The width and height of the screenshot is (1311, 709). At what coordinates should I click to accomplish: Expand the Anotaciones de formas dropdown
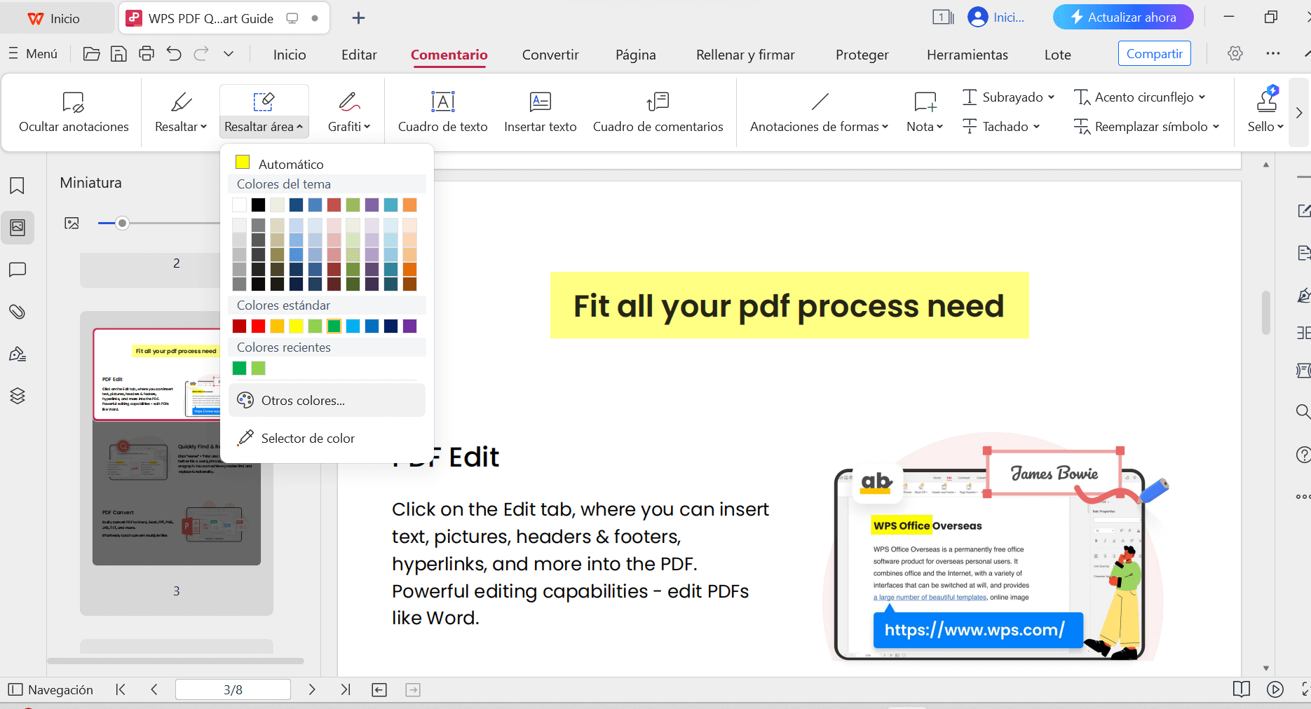(885, 127)
